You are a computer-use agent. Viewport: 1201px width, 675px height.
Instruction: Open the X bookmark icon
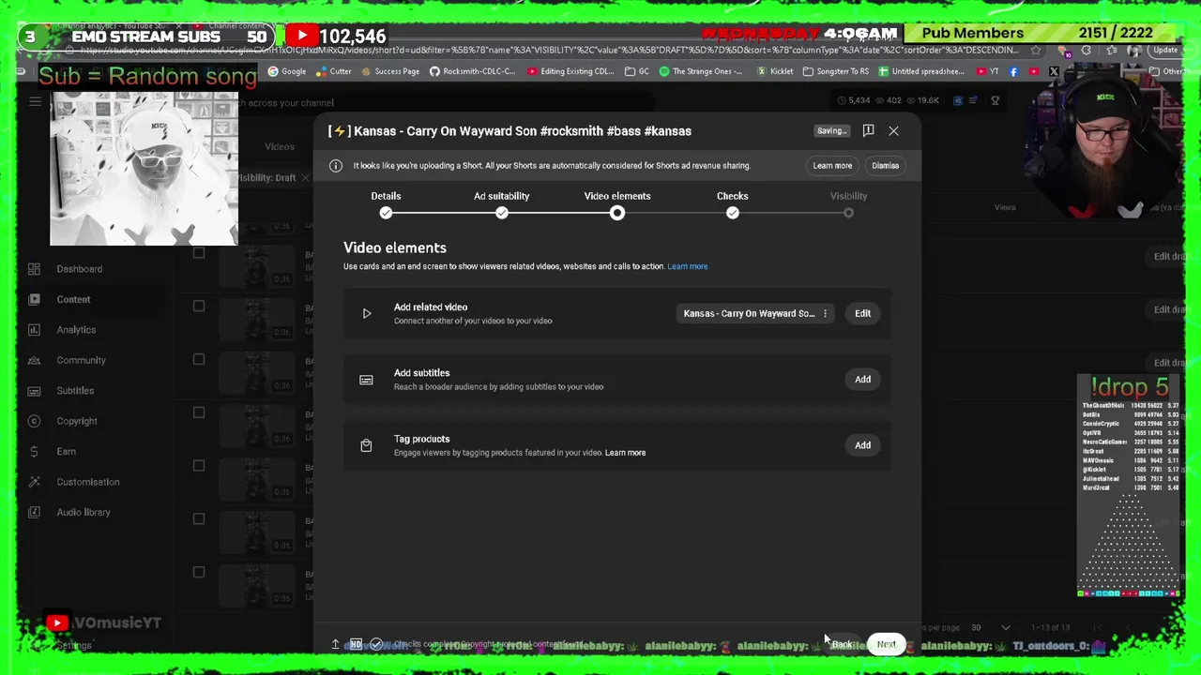tap(1054, 71)
